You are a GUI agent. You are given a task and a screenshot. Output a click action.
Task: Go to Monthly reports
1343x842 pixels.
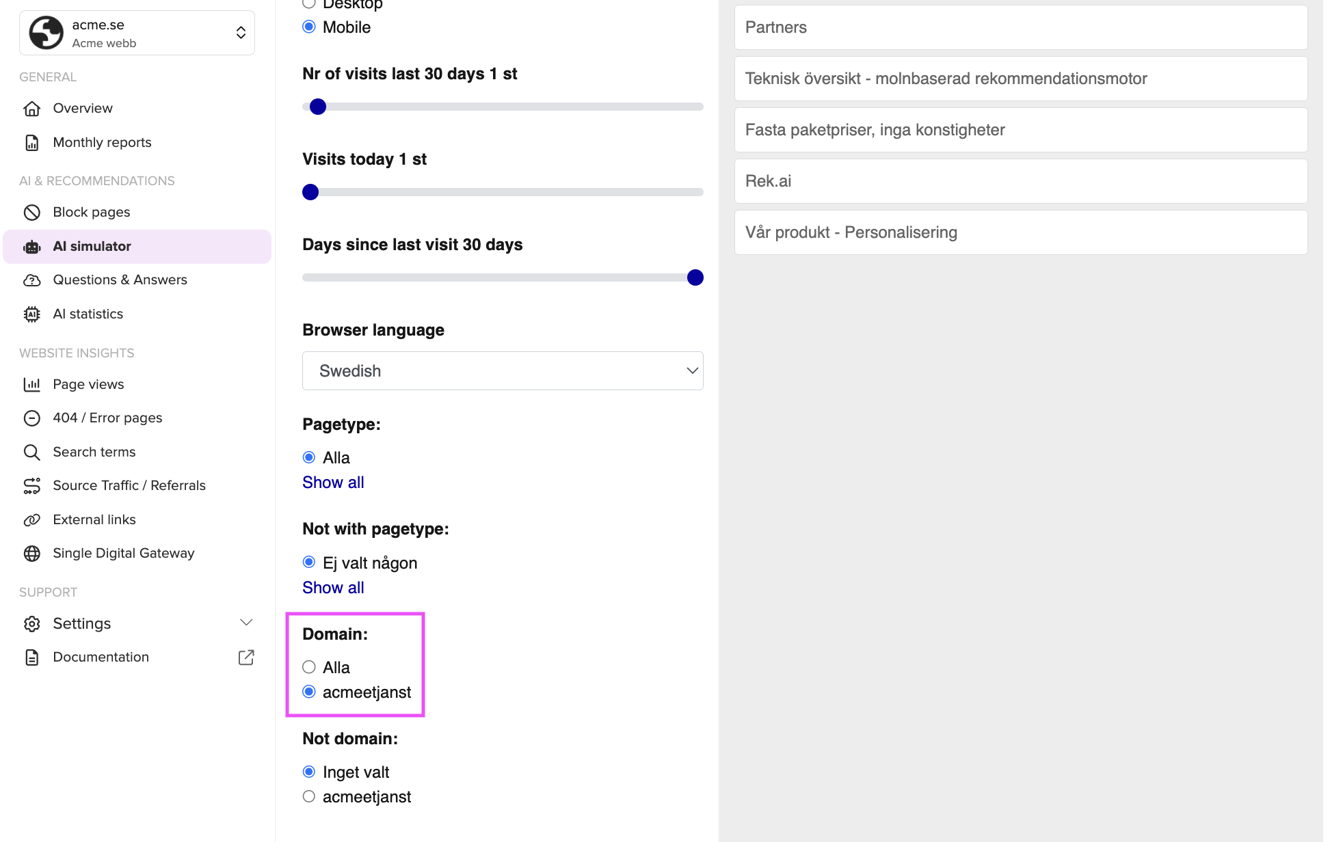(102, 143)
